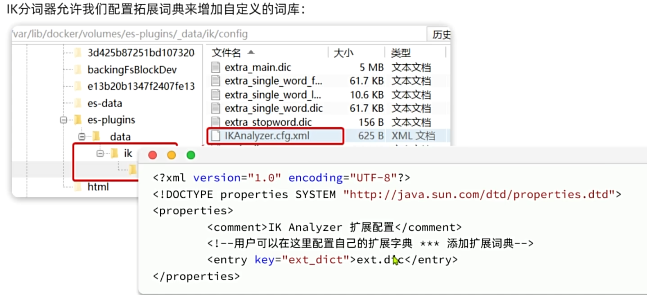Select the extra_single_word.dic file
Screen dimensions: 647x295
click(x=274, y=108)
